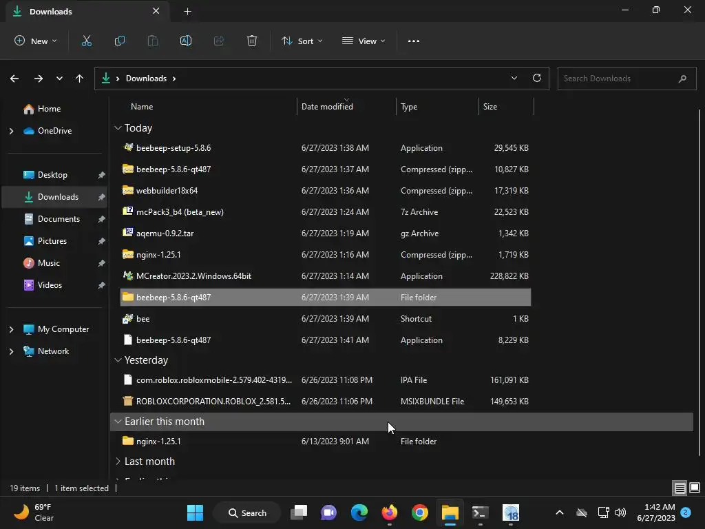Click the Rename icon in toolbar
705x529 pixels.
coord(186,41)
